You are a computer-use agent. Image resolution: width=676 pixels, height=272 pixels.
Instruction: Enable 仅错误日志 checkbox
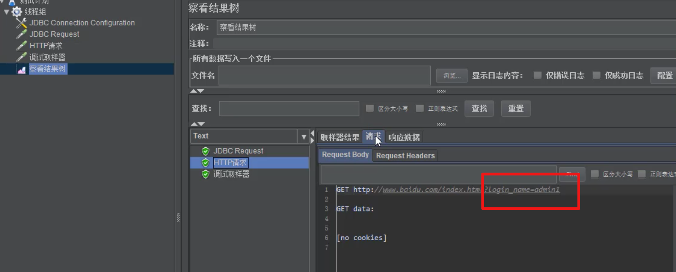pyautogui.click(x=537, y=75)
